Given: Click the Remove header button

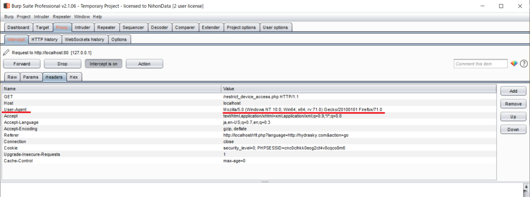Looking at the screenshot, I should (513, 104).
